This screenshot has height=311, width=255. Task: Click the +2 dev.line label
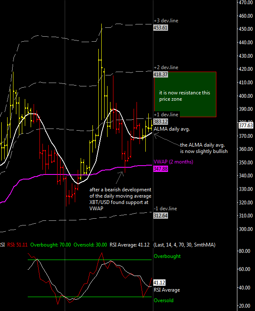(166, 67)
